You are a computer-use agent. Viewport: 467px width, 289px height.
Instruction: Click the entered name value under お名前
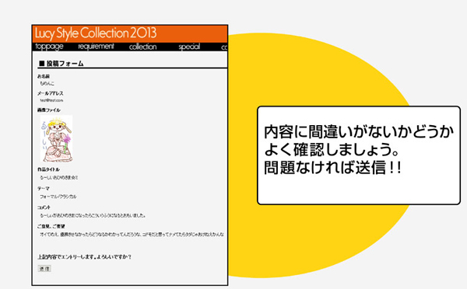(47, 84)
